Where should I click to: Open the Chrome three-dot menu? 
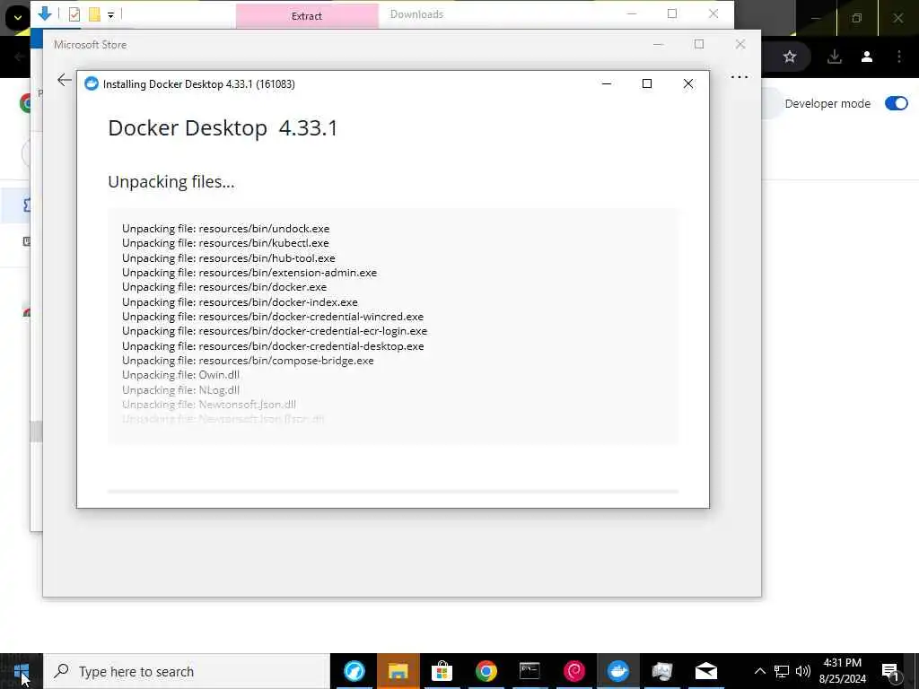pyautogui.click(x=899, y=57)
